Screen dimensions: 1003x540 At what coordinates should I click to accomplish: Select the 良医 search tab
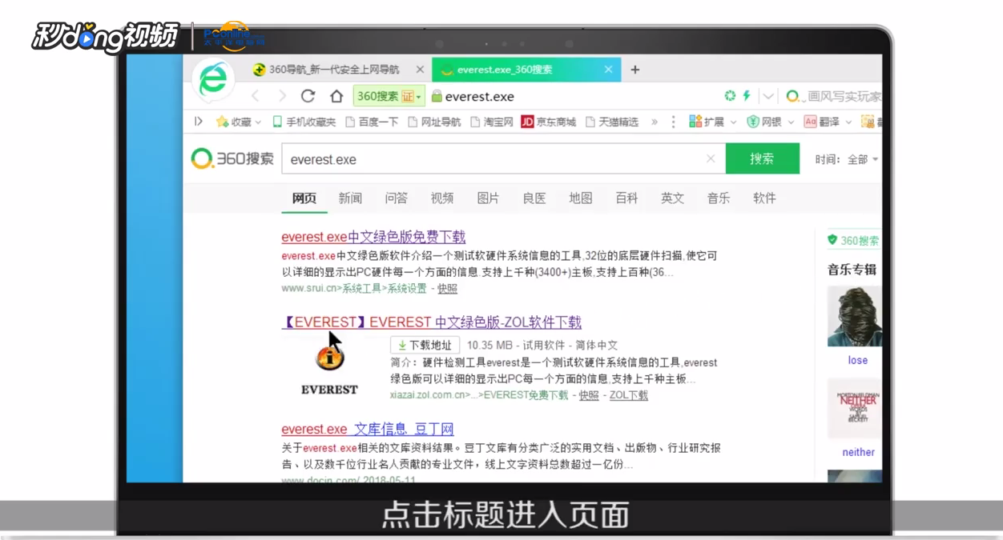coord(534,198)
